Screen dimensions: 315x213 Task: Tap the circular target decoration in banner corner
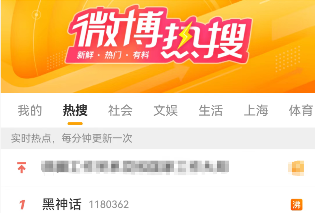pos(36,15)
